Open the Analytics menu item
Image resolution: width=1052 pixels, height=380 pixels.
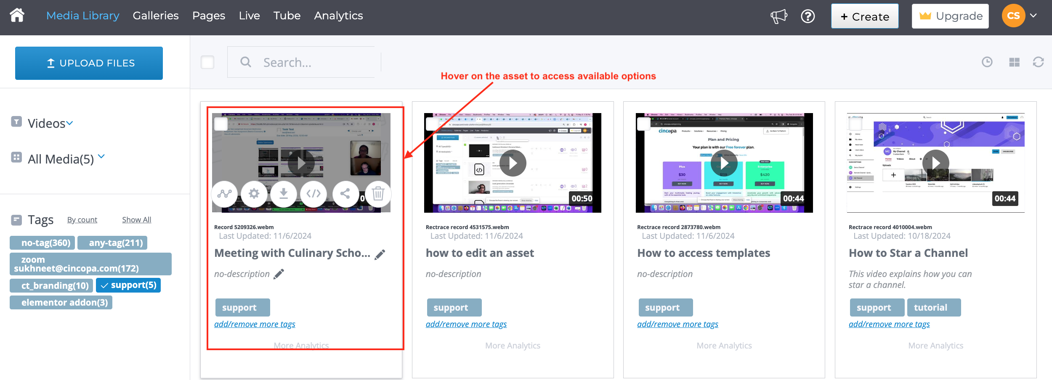pyautogui.click(x=338, y=16)
